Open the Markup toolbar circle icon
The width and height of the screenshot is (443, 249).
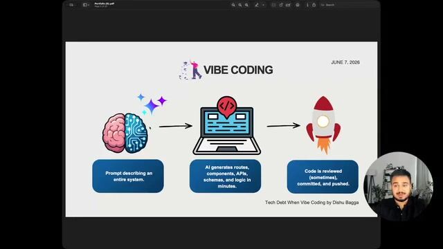[298, 5]
